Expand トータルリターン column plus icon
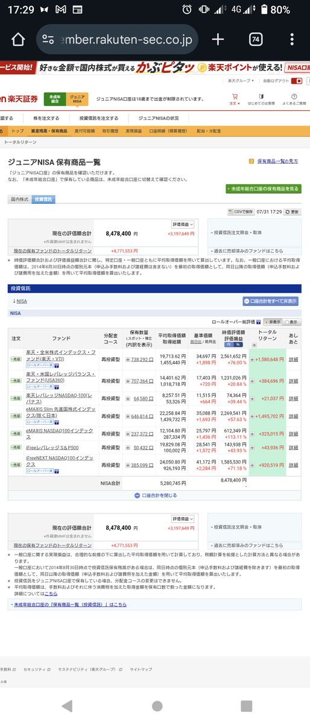The width and height of the screenshot is (310, 724). click(x=254, y=345)
